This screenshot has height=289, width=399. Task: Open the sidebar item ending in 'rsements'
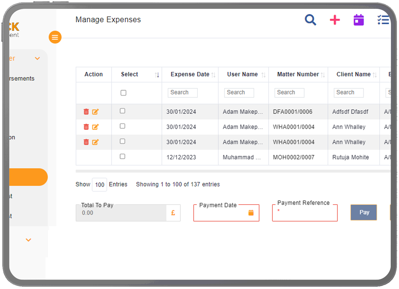(22, 79)
